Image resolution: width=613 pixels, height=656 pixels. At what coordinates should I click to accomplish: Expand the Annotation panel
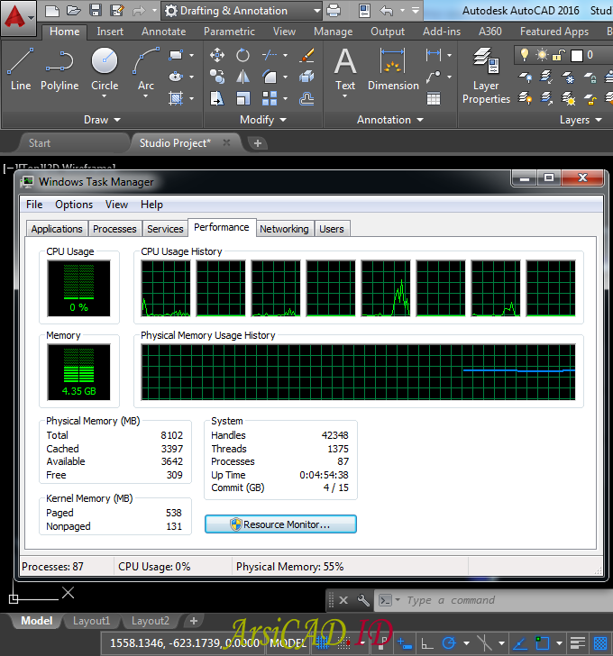390,120
